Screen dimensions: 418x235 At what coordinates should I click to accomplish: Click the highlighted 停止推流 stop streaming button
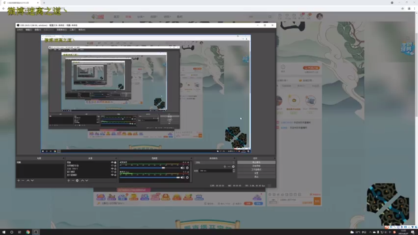pyautogui.click(x=256, y=163)
